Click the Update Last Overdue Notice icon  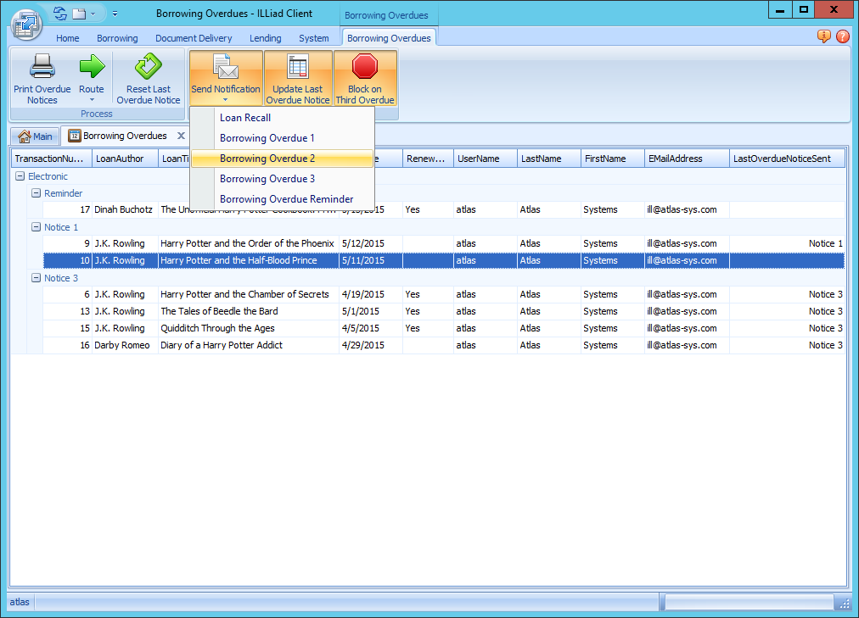pos(298,68)
